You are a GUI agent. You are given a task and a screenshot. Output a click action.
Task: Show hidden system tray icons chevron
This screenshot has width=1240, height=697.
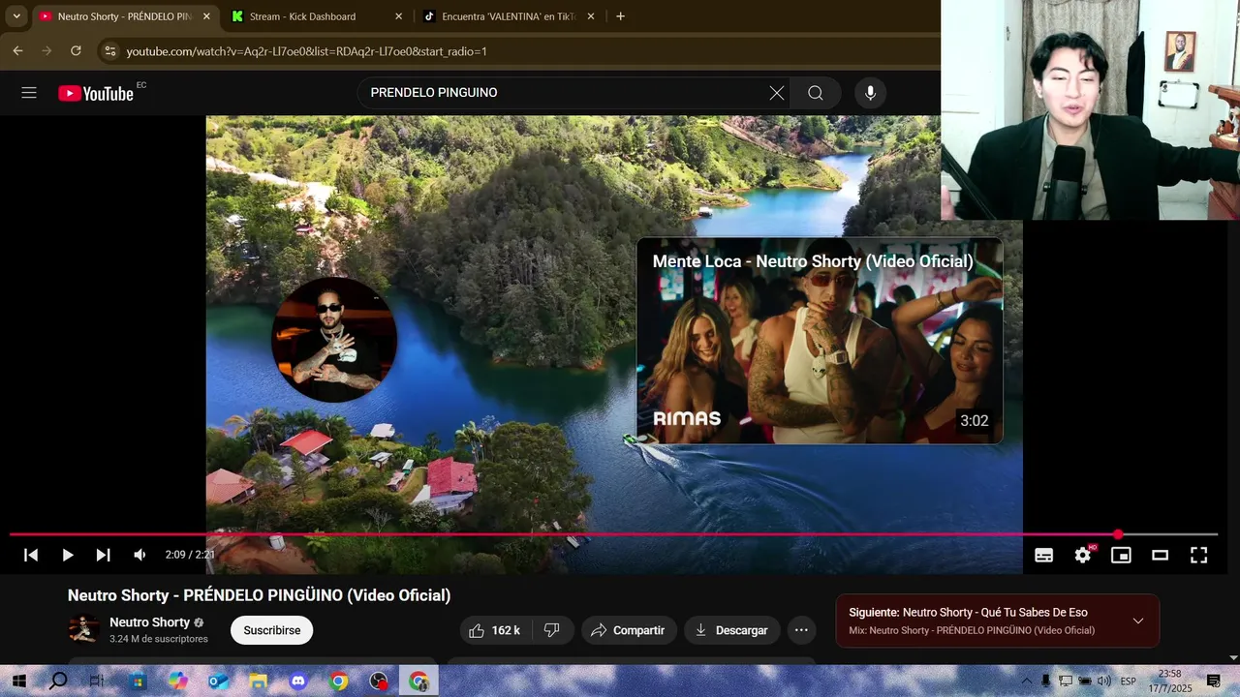1027,682
